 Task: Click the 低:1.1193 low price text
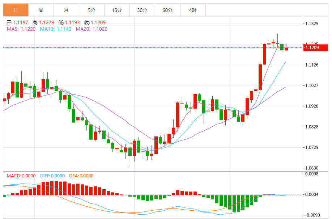click(x=69, y=22)
